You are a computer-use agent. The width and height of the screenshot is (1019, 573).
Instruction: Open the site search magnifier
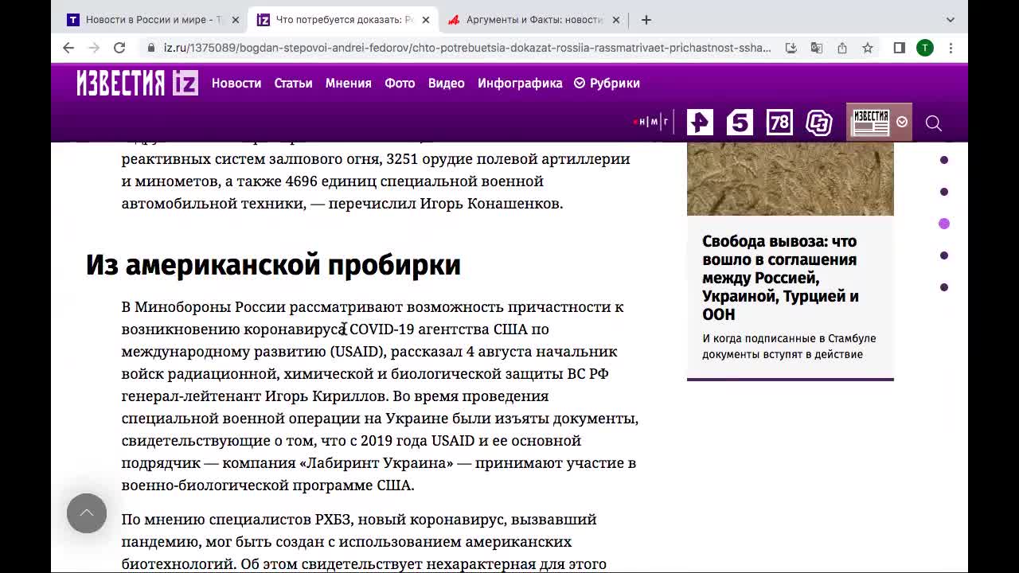tap(934, 123)
